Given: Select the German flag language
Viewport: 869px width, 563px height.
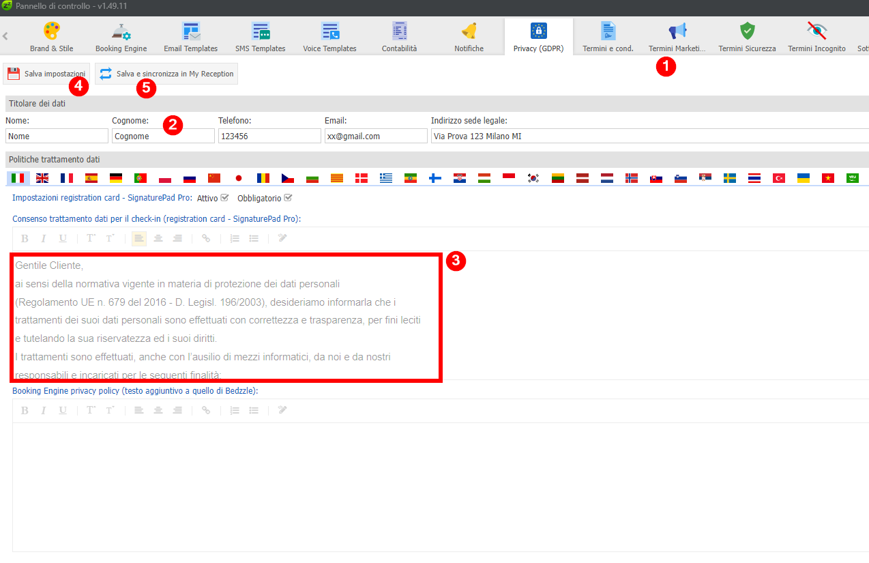Looking at the screenshot, I should tap(116, 178).
